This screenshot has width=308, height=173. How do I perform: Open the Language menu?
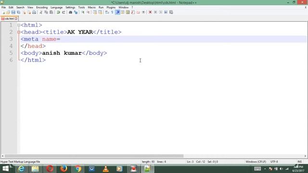[56, 8]
